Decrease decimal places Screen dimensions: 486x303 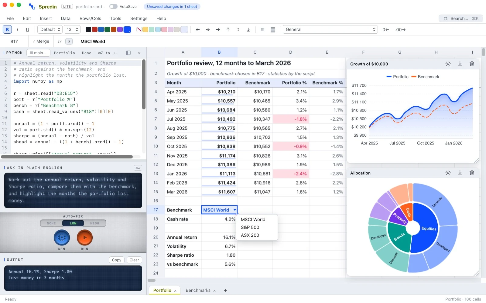pyautogui.click(x=385, y=29)
